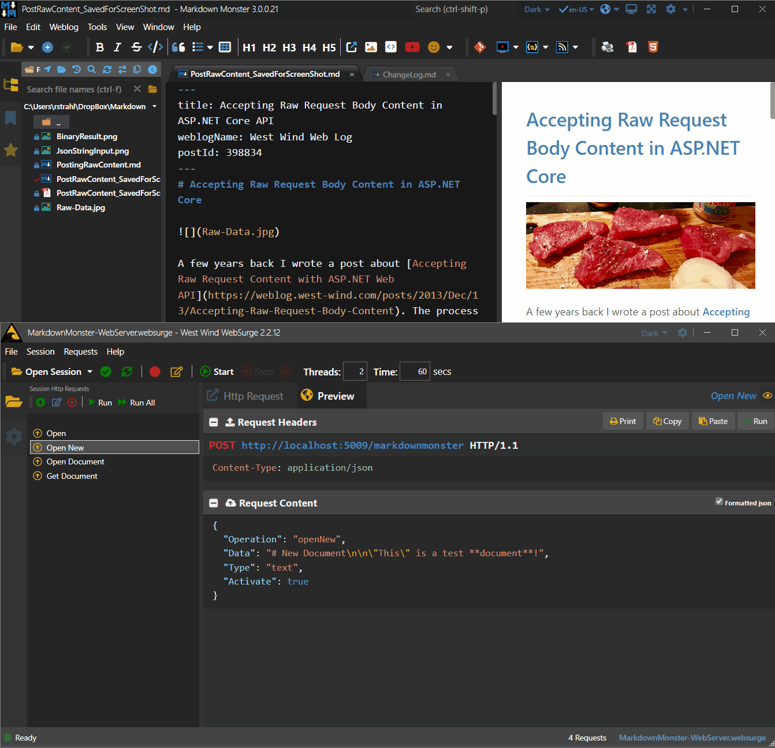Insert a block quote
This screenshot has height=748, width=775.
point(179,47)
